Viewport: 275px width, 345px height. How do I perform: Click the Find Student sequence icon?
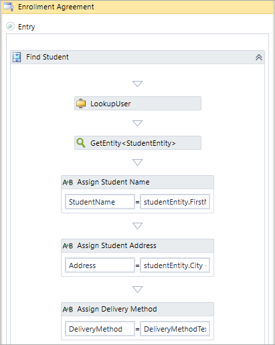pos(17,57)
